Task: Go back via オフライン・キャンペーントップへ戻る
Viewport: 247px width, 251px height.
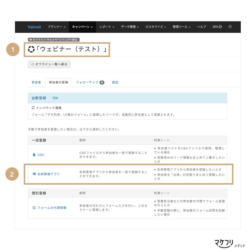Action: pos(54,39)
